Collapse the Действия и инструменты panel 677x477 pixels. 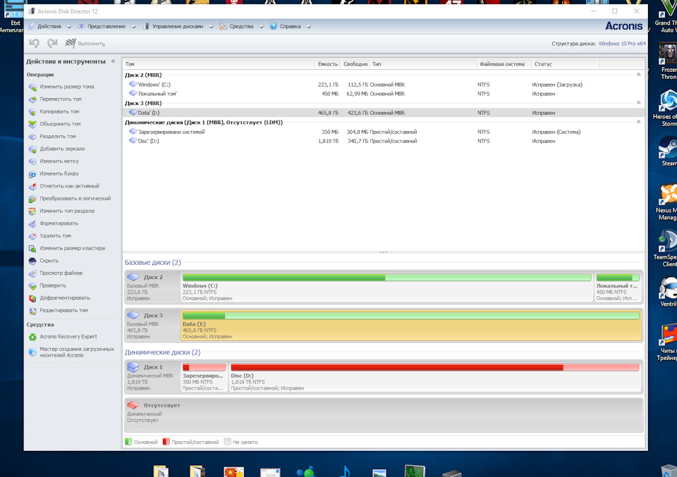click(x=113, y=61)
